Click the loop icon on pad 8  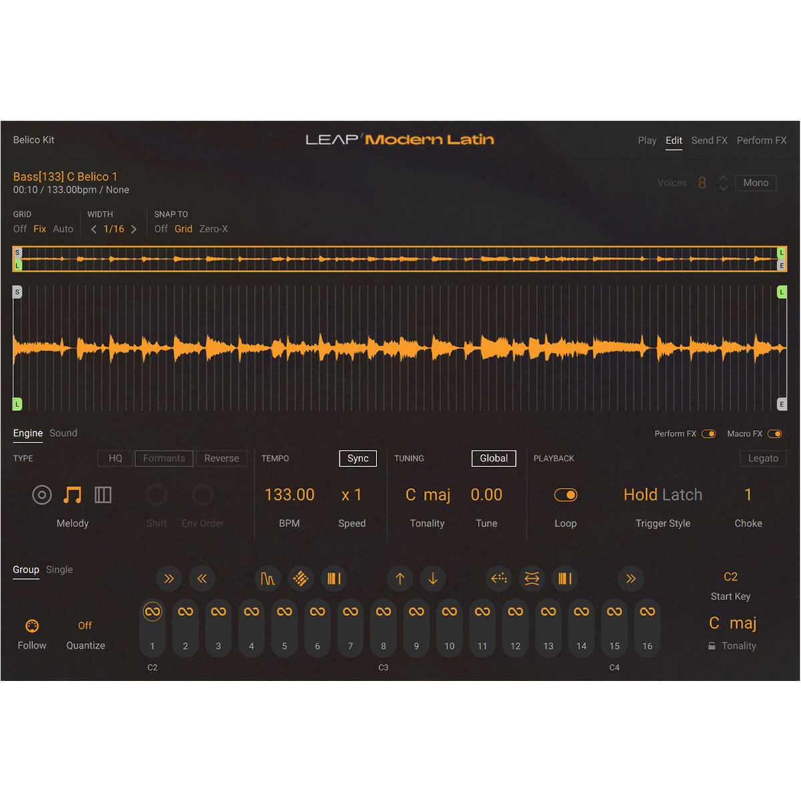pyautogui.click(x=383, y=611)
